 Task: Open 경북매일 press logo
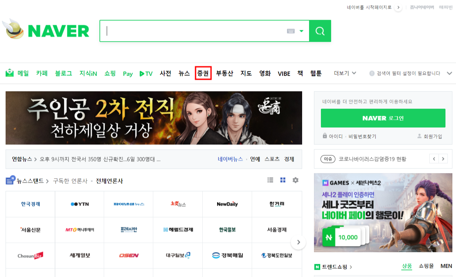click(227, 255)
